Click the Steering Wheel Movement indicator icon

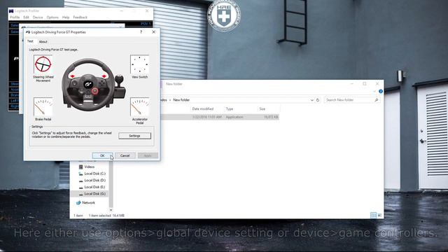click(x=43, y=64)
